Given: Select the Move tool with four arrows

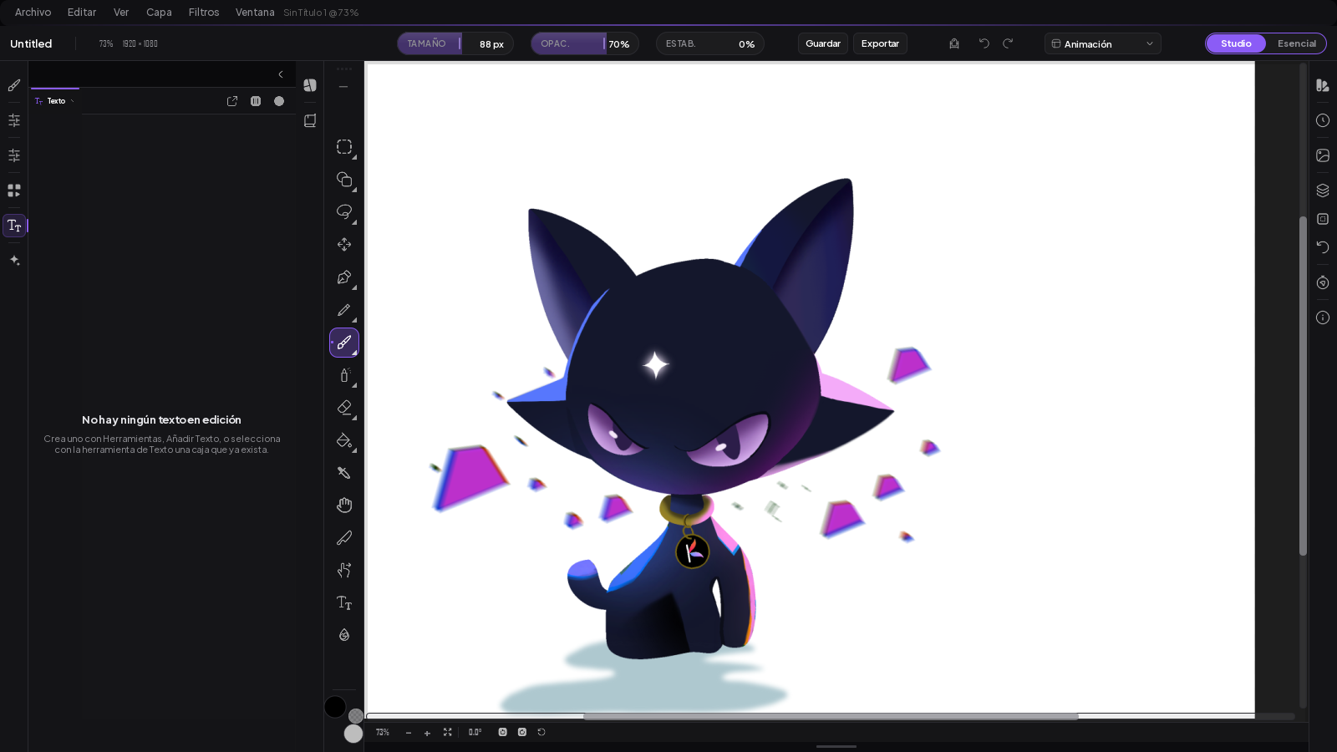Looking at the screenshot, I should (x=344, y=245).
